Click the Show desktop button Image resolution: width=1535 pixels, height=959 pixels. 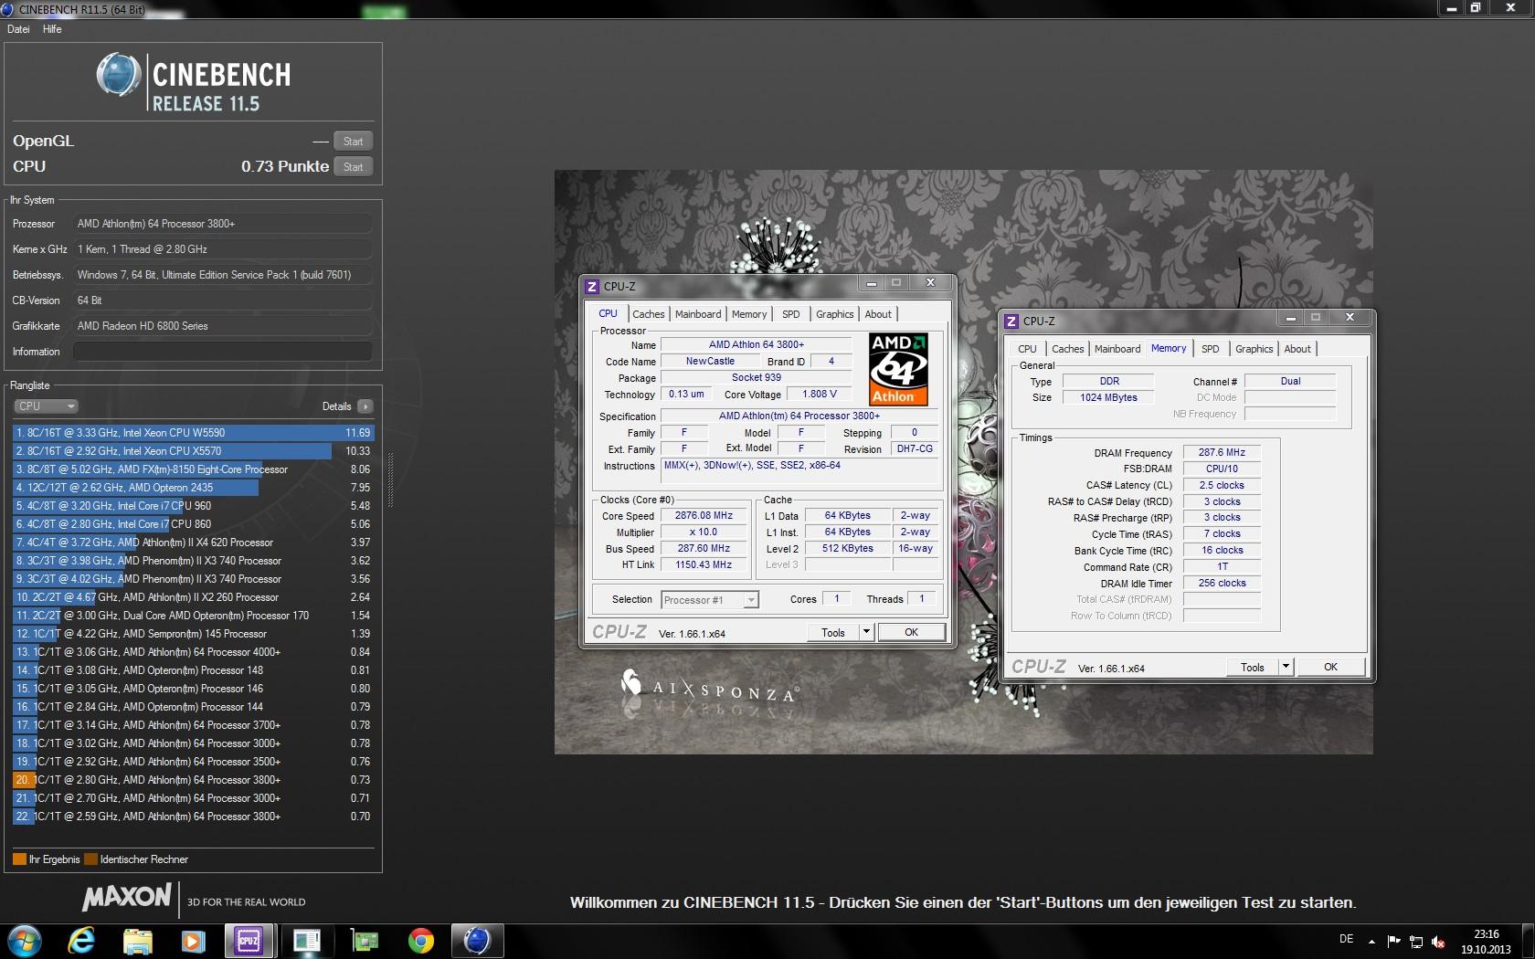pyautogui.click(x=1528, y=941)
